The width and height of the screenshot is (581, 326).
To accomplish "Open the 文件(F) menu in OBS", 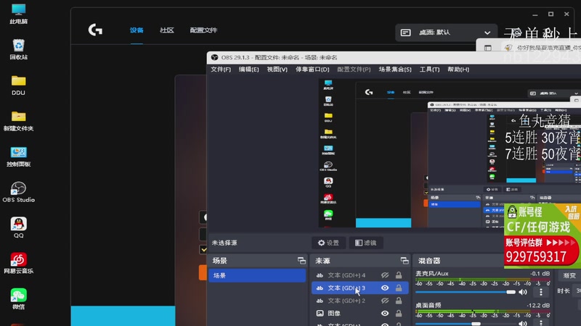I will pos(221,69).
